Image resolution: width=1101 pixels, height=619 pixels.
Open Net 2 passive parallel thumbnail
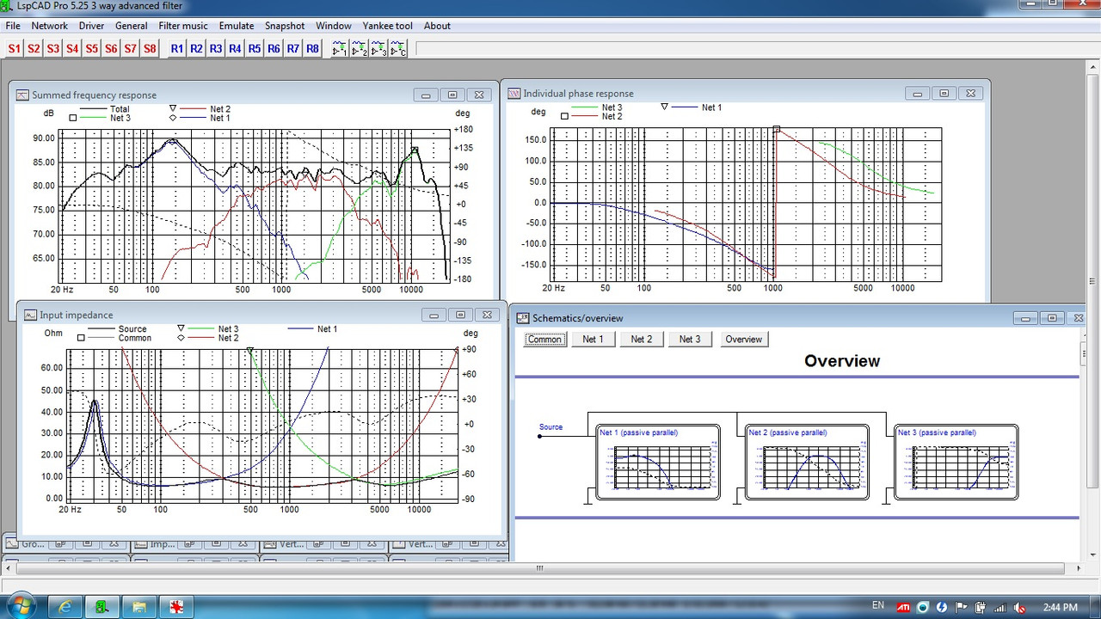807,462
